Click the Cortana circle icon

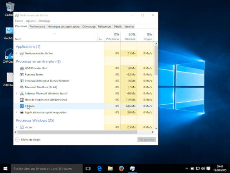tap(22, 106)
